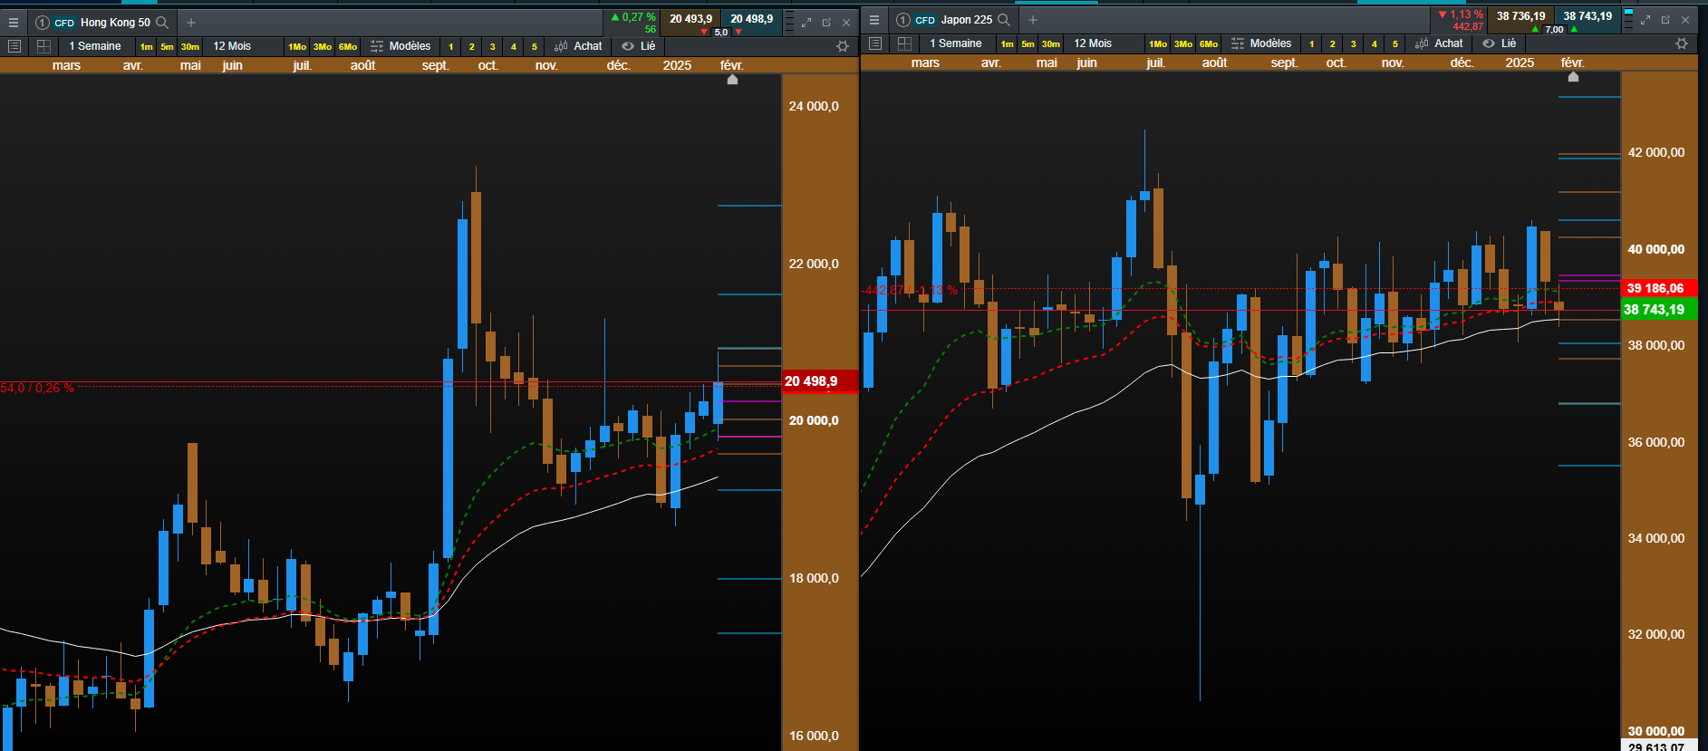The height and width of the screenshot is (751, 1708).
Task: Pop out the Hong Kong 50 chart window
Action: [826, 23]
